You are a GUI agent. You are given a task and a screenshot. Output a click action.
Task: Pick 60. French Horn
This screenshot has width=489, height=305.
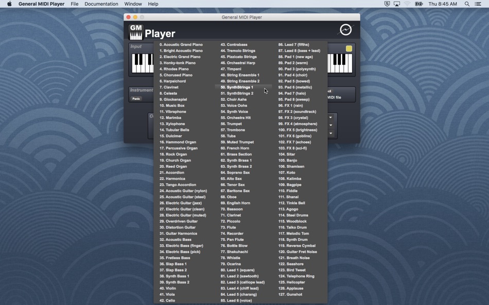pos(234,148)
